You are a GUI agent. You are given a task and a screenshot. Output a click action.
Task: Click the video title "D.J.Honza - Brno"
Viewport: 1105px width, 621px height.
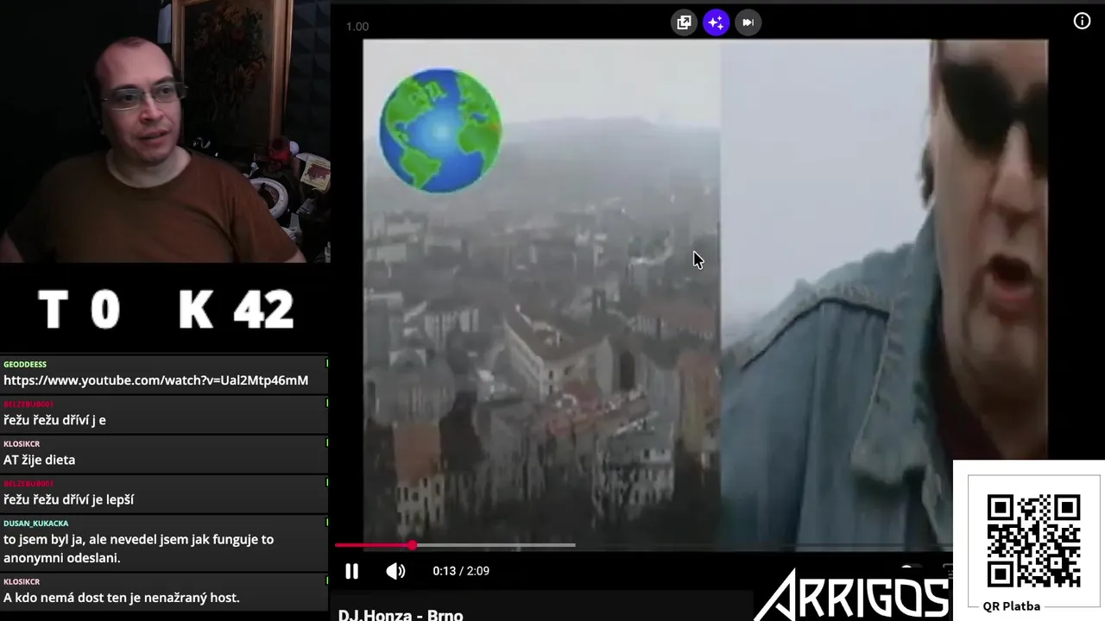pyautogui.click(x=401, y=615)
